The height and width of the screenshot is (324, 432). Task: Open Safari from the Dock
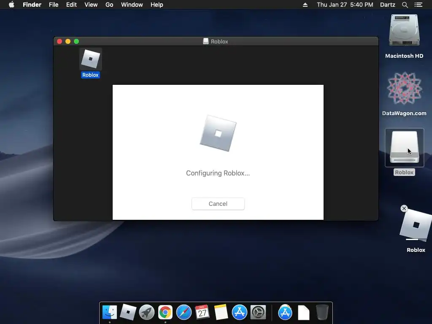184,312
